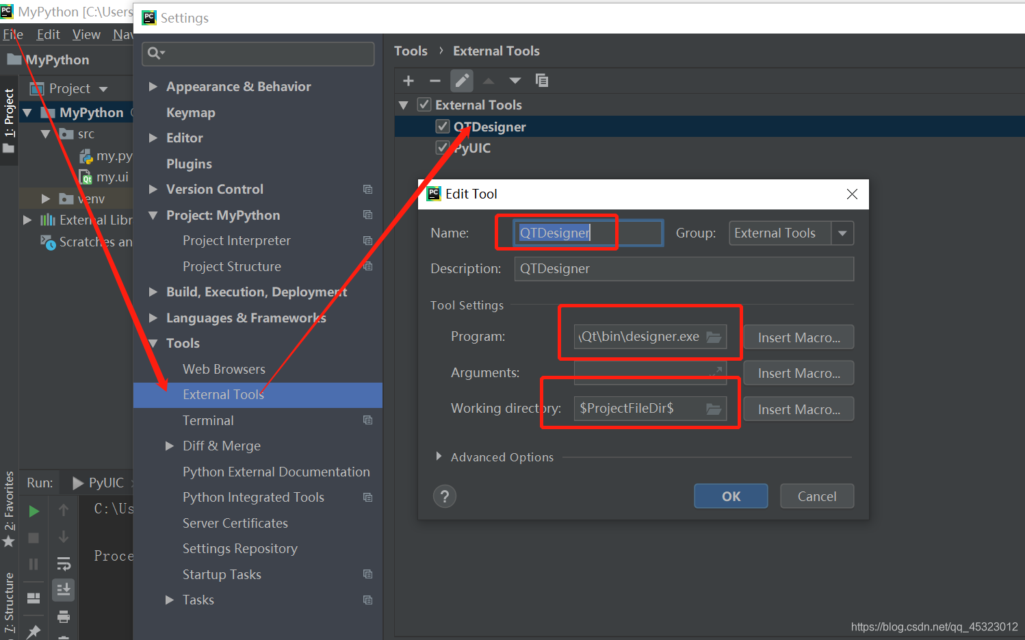Click Insert Macro for Working directory
Image resolution: width=1025 pixels, height=640 pixels.
pyautogui.click(x=799, y=409)
